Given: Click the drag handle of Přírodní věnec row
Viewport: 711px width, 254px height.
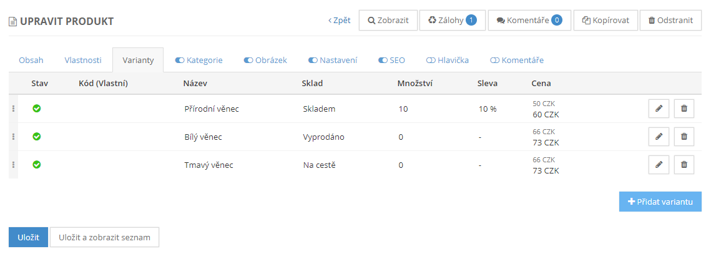Looking at the screenshot, I should [x=13, y=109].
